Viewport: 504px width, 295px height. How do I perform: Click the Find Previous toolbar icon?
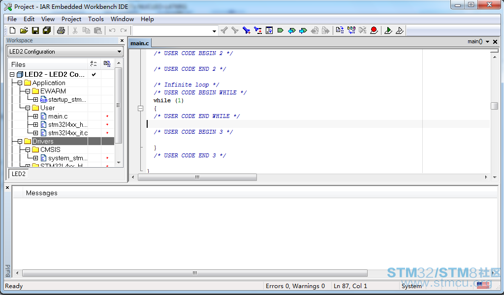(x=224, y=30)
